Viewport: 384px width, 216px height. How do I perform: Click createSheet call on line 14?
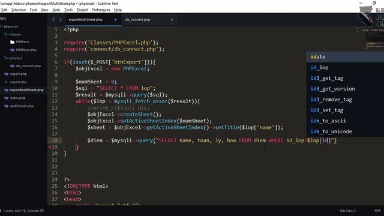136,115
